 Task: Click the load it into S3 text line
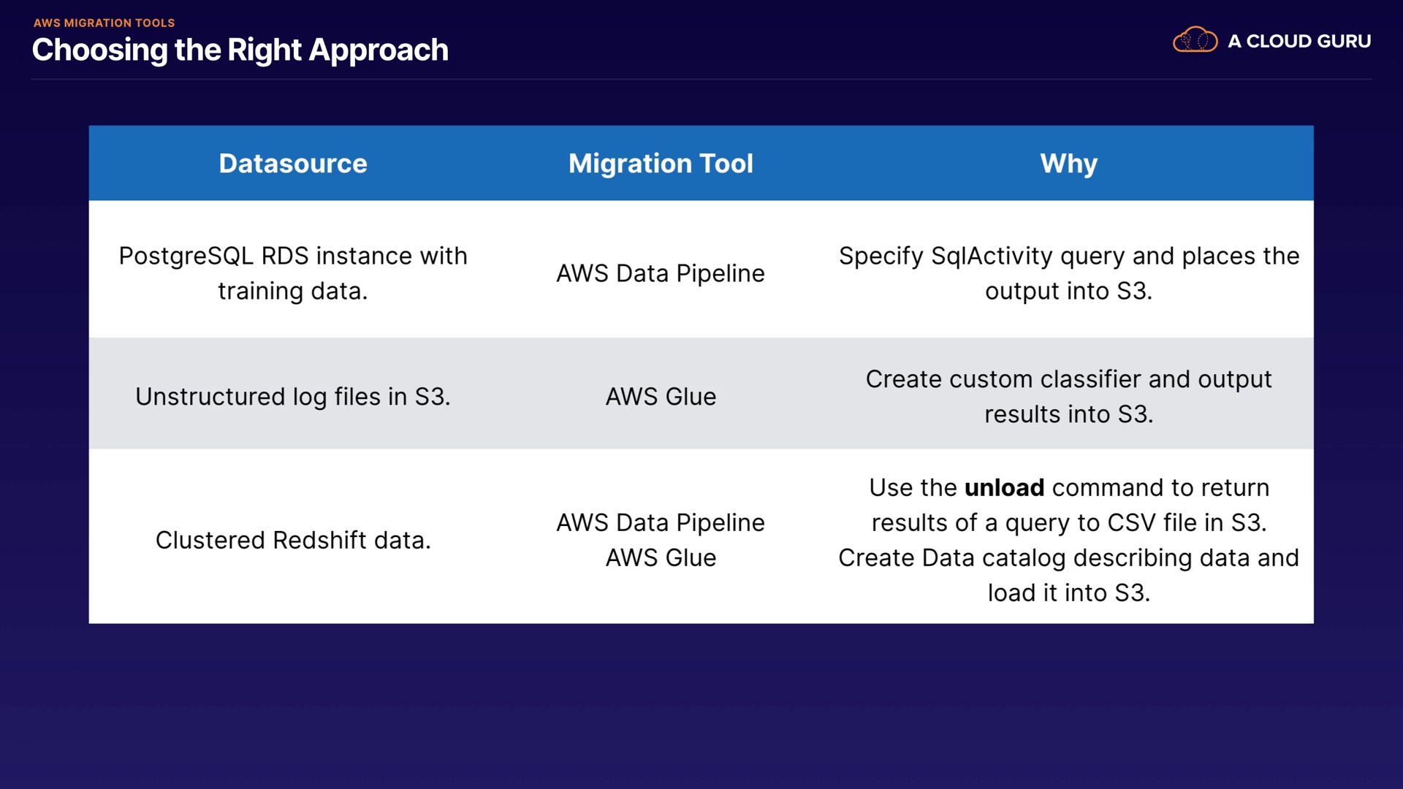pyautogui.click(x=1068, y=593)
